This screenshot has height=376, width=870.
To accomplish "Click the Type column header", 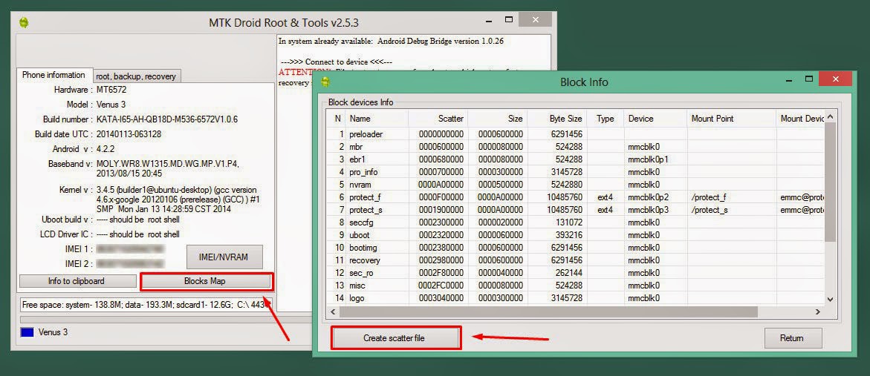I will coord(606,119).
